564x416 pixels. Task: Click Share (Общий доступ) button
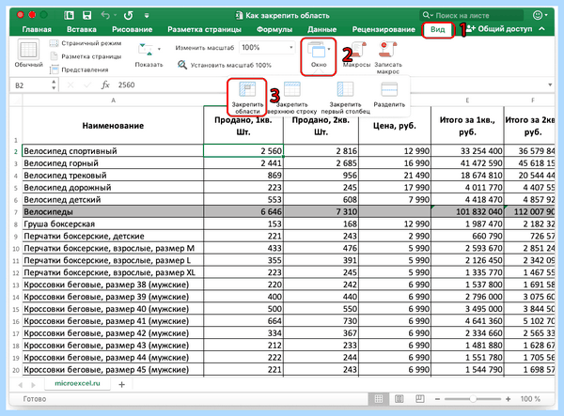click(x=499, y=29)
